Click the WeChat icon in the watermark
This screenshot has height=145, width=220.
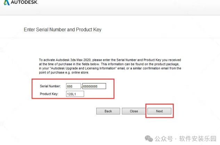149,139
